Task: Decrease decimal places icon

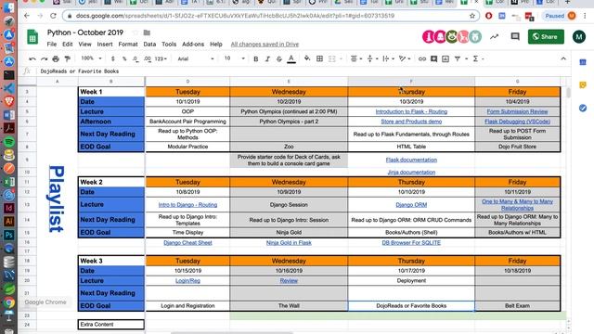Action: pos(136,58)
